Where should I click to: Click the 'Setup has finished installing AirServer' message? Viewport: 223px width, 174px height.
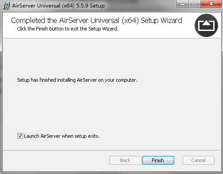[77, 80]
